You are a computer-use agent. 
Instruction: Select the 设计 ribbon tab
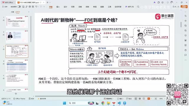click(65, 7)
